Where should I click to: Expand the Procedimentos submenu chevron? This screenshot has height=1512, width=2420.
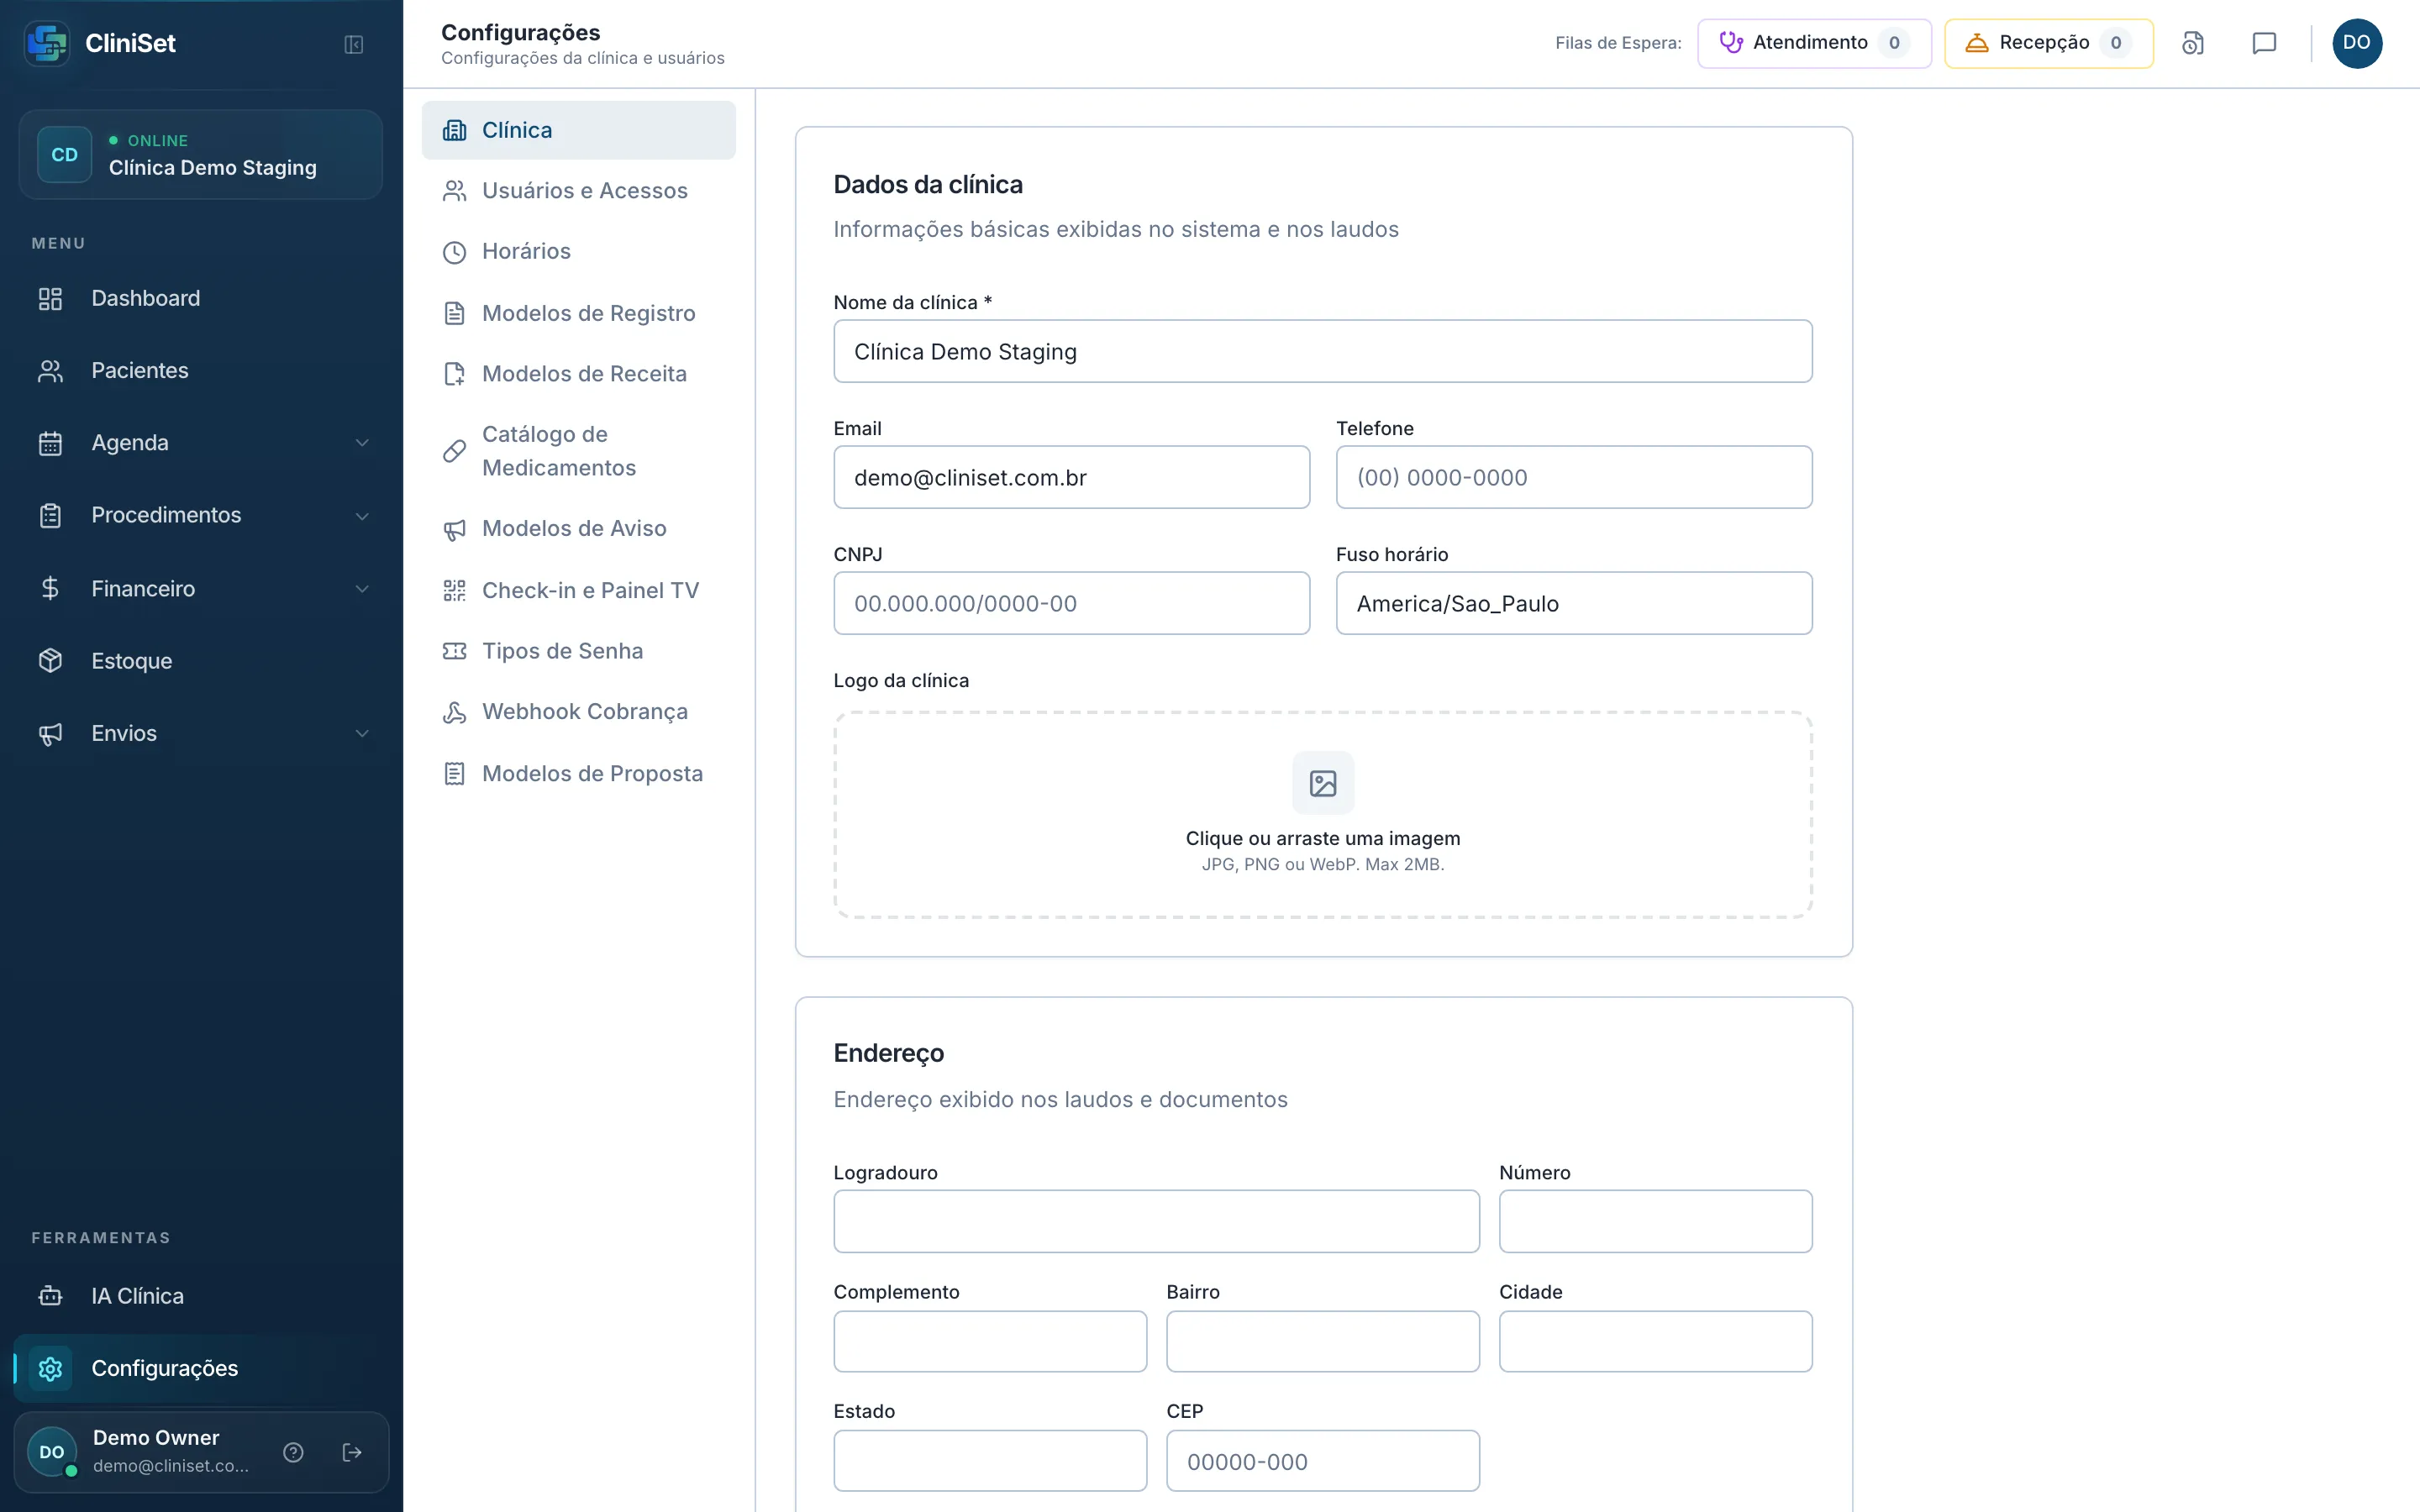tap(362, 516)
